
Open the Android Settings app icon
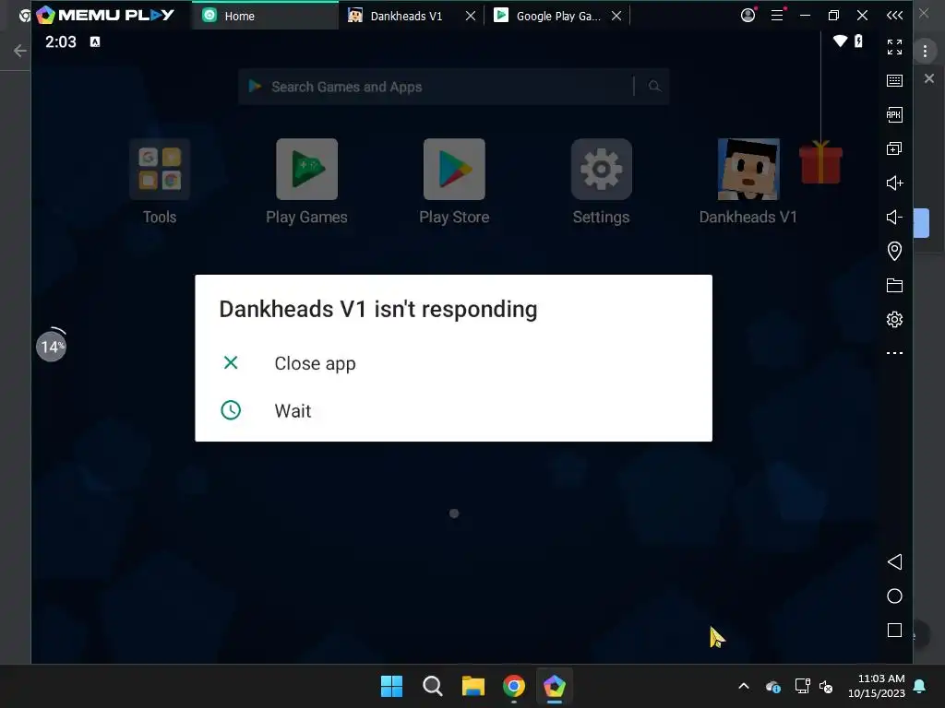click(602, 170)
